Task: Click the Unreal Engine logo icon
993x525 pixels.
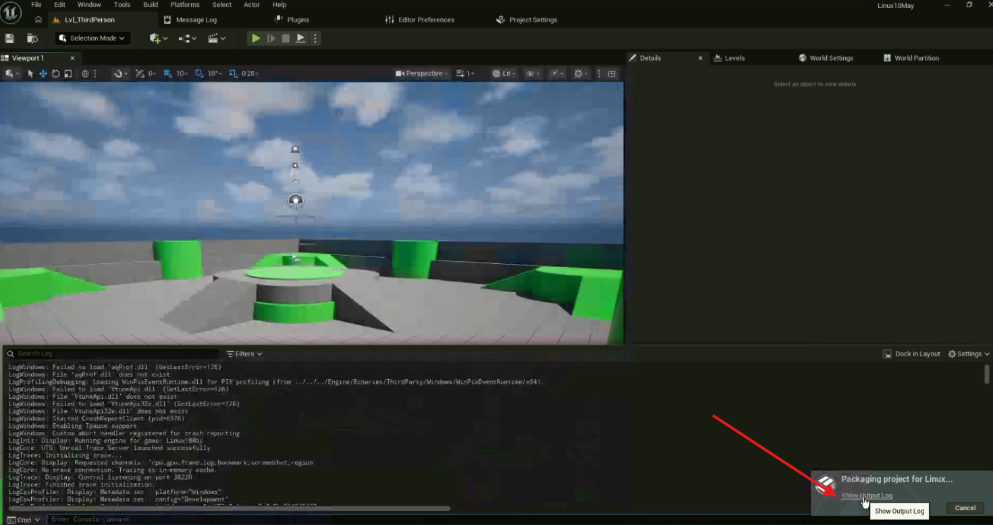Action: click(11, 13)
